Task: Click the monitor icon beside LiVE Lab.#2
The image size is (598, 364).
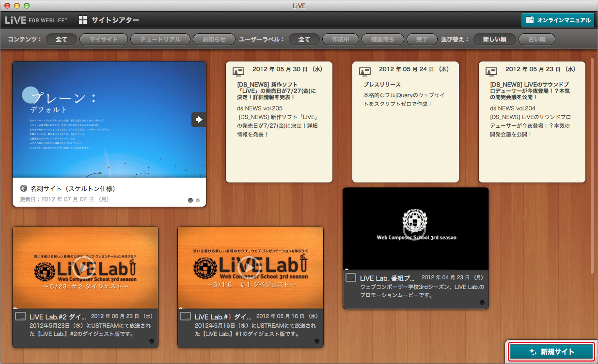Action: pos(20,316)
